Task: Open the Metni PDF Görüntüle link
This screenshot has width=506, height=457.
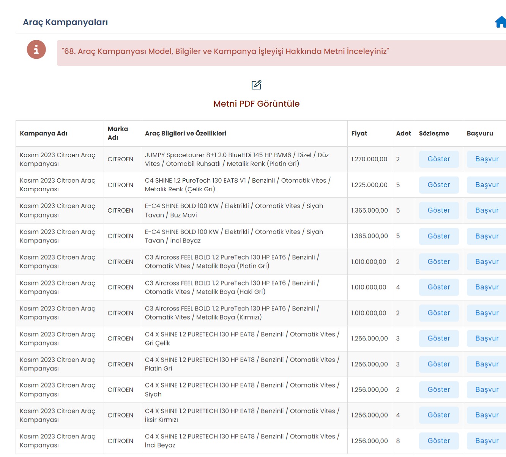Action: click(x=256, y=104)
